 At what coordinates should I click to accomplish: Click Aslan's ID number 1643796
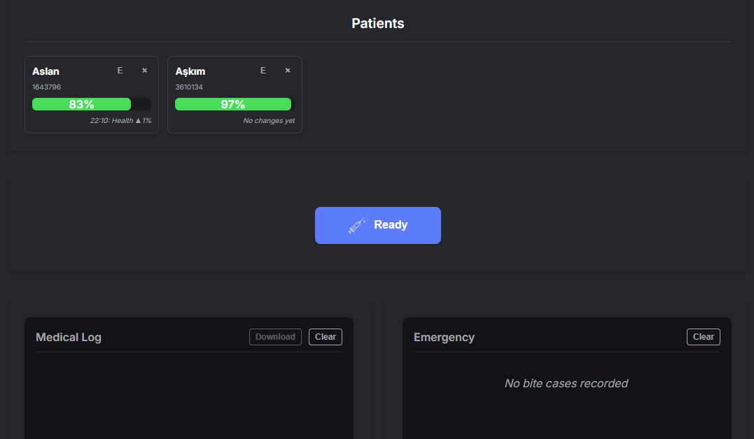coord(47,87)
